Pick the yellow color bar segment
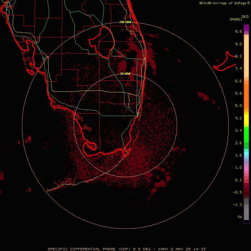Viewport: 251px width, 251px height. click(246, 119)
